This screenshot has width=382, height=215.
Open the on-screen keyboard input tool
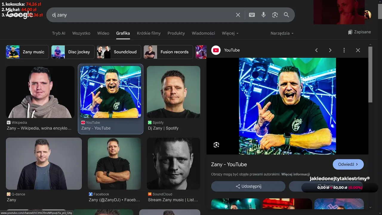252,15
